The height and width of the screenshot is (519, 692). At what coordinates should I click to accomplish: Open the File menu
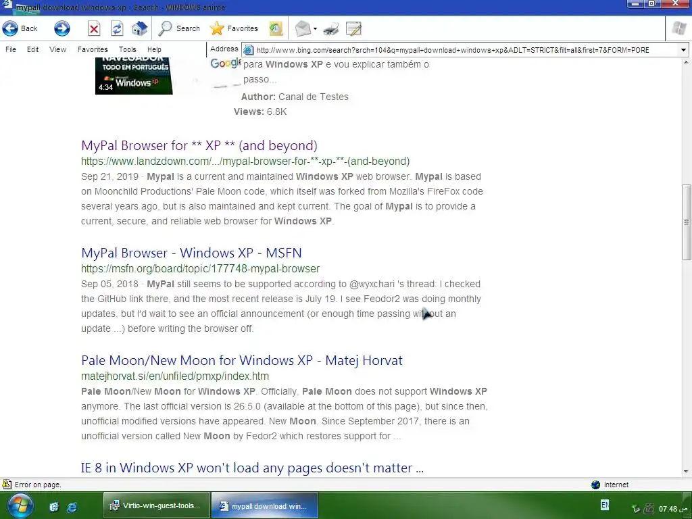[11, 49]
